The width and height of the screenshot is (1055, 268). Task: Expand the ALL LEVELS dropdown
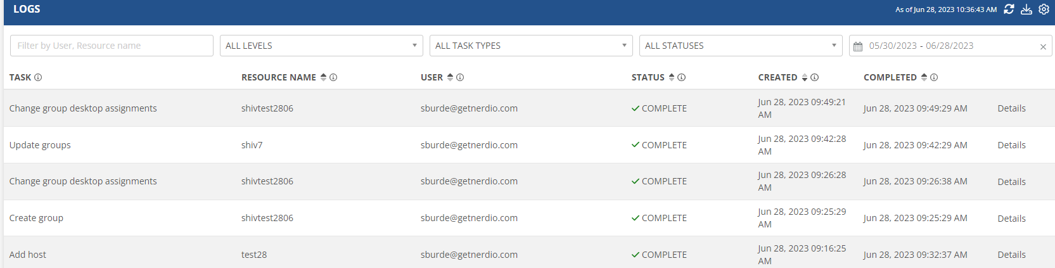tap(321, 46)
